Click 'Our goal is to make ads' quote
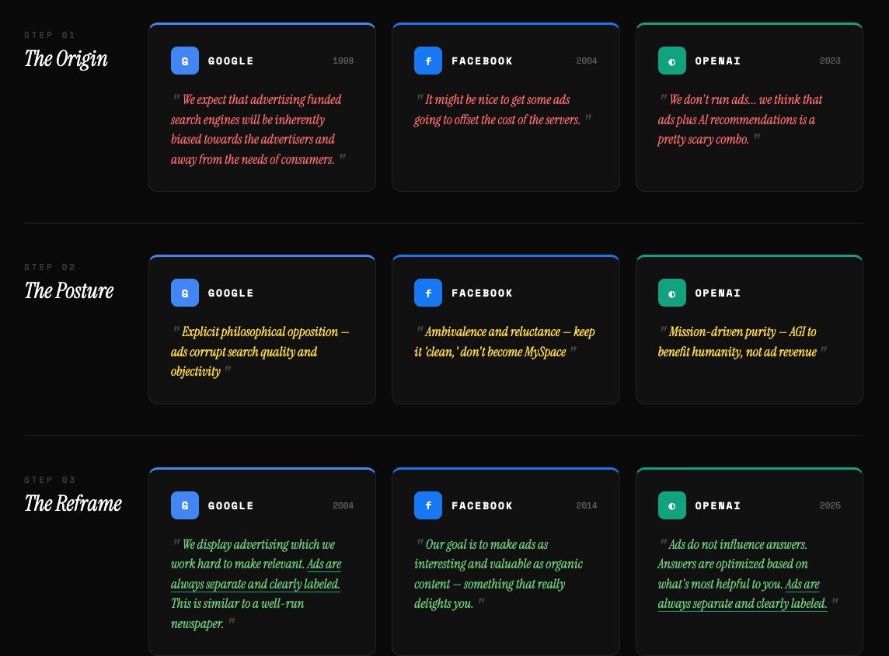This screenshot has height=656, width=889. pyautogui.click(x=498, y=574)
